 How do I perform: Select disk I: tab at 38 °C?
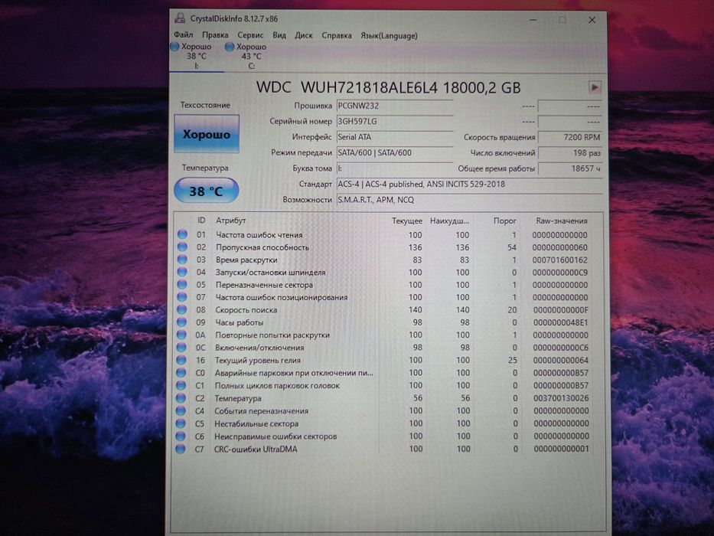click(x=196, y=56)
